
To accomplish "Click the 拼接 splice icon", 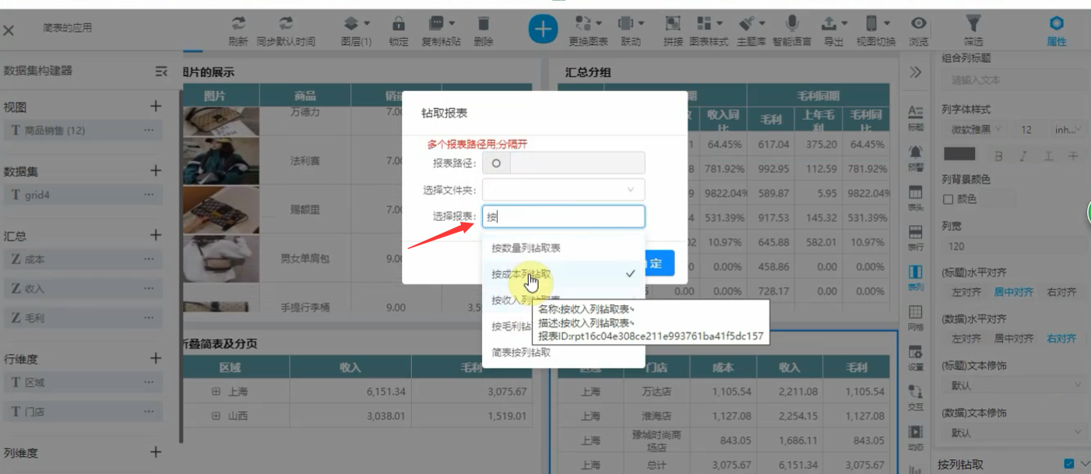I will click(x=673, y=23).
